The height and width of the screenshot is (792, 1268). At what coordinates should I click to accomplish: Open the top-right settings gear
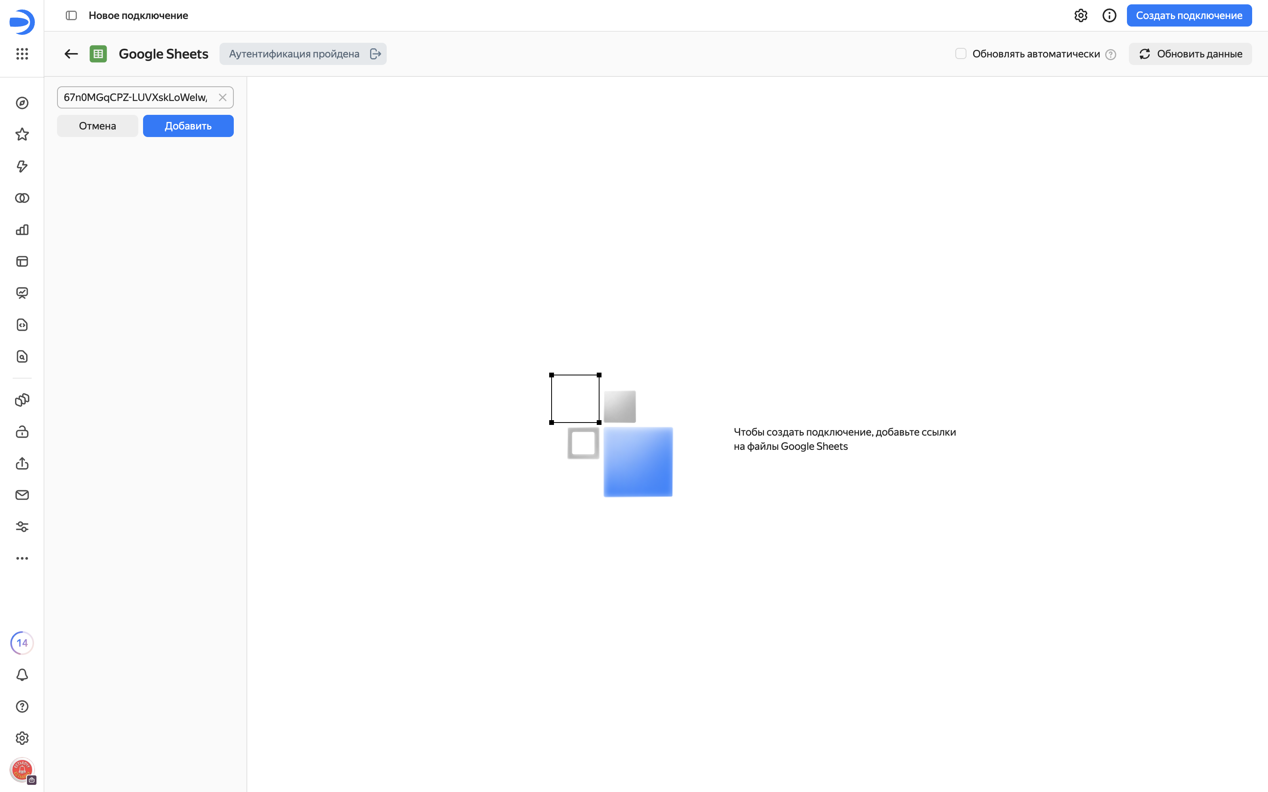pyautogui.click(x=1081, y=16)
